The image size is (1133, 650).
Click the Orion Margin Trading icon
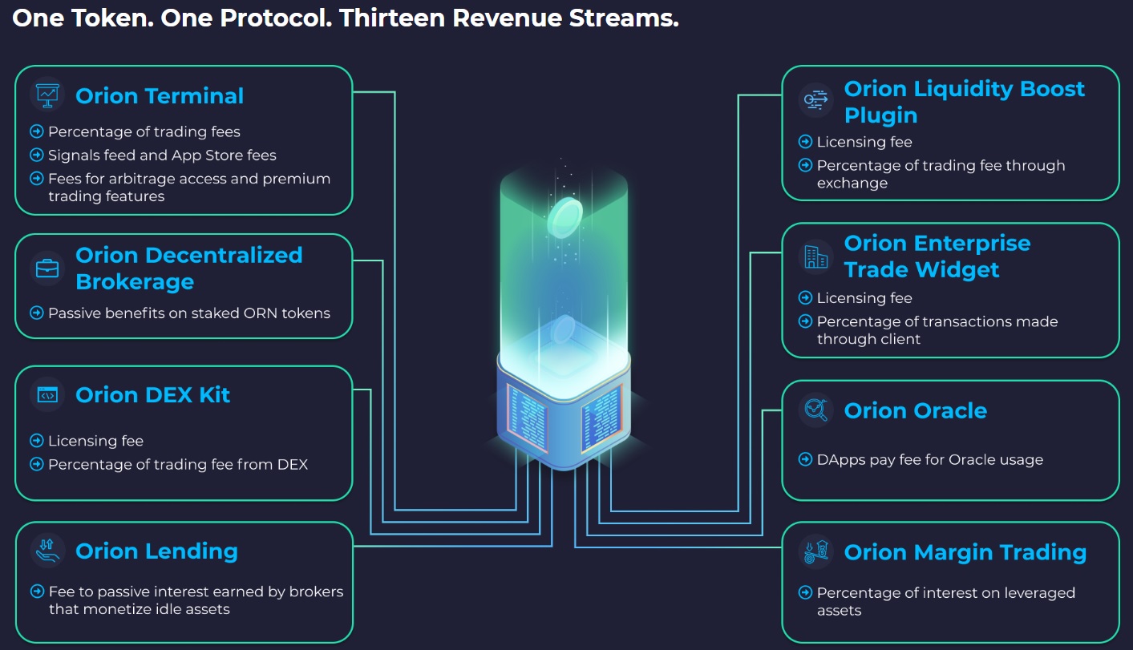click(815, 552)
